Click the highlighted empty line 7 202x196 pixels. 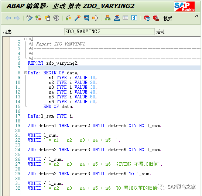(114, 68)
